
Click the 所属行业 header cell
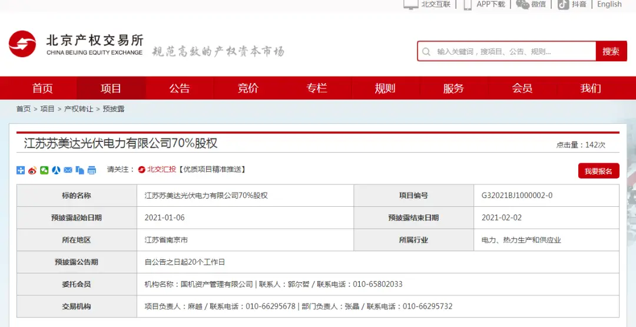tap(413, 240)
